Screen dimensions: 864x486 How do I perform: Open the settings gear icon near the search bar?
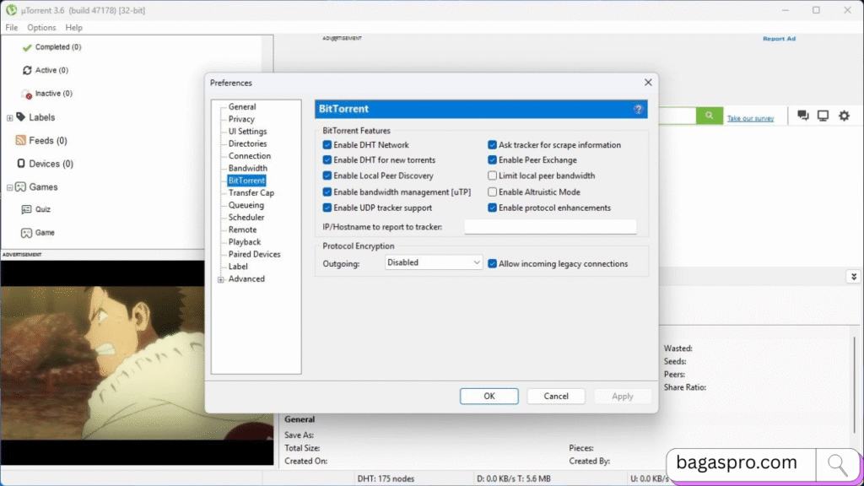click(843, 114)
